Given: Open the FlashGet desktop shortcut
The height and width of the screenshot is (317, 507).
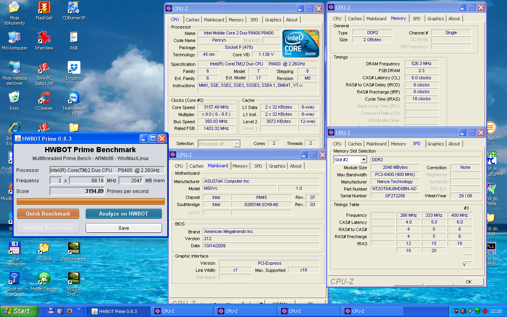Looking at the screenshot, I should tap(44, 11).
